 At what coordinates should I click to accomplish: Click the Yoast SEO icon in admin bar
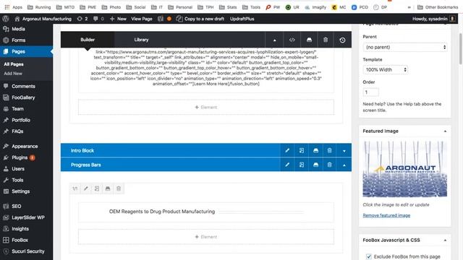pyautogui.click(x=161, y=19)
